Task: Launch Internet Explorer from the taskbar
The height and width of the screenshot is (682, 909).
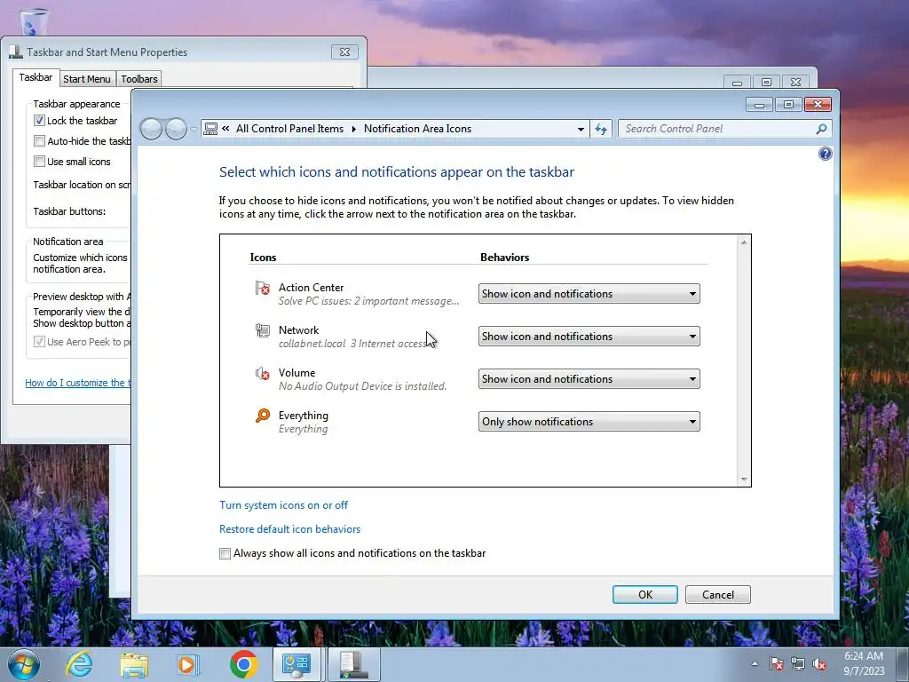Action: point(79,664)
